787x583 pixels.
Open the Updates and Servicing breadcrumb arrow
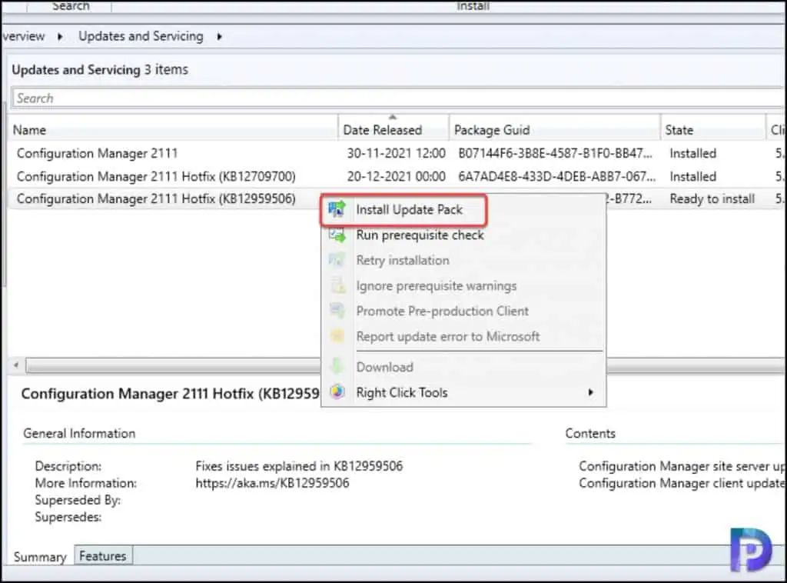219,36
